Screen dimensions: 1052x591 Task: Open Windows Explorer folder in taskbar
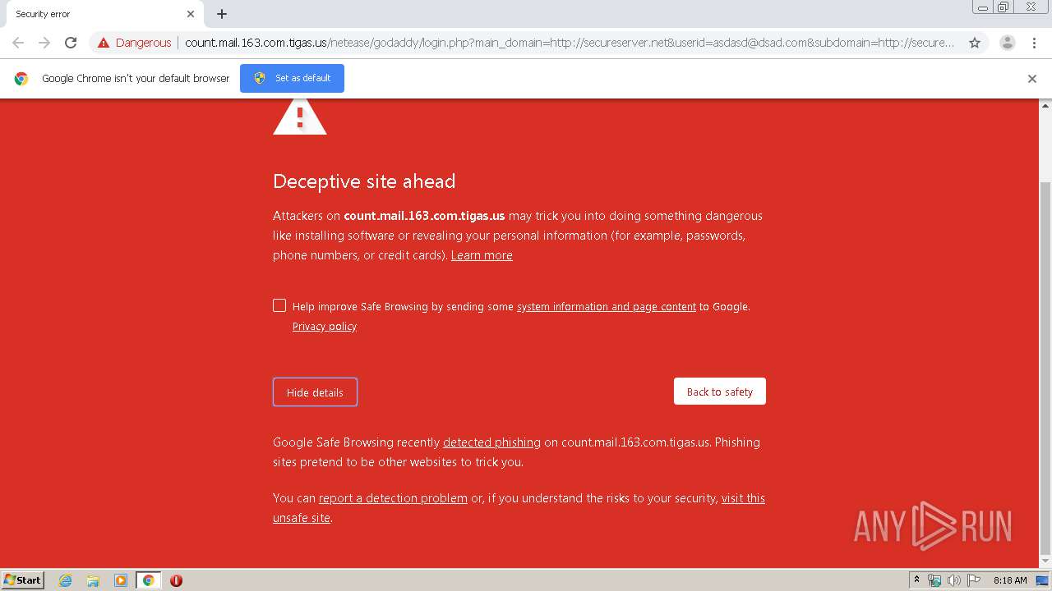point(93,580)
